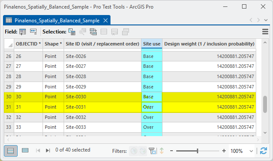Click the Site-0032 cell
This screenshot has height=161, width=273.
tap(102, 117)
